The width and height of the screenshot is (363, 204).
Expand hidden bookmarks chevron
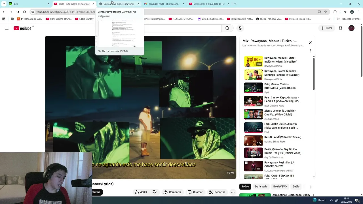click(x=329, y=19)
